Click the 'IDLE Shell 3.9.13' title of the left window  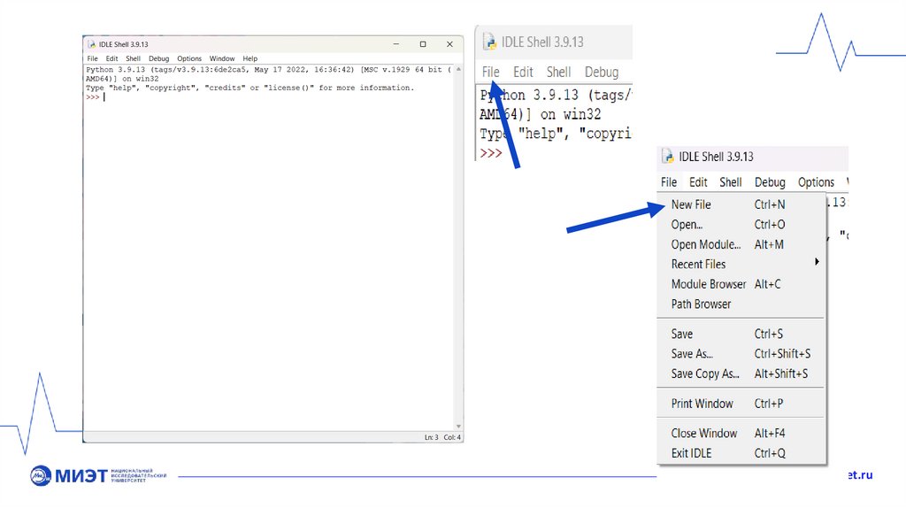tap(123, 44)
